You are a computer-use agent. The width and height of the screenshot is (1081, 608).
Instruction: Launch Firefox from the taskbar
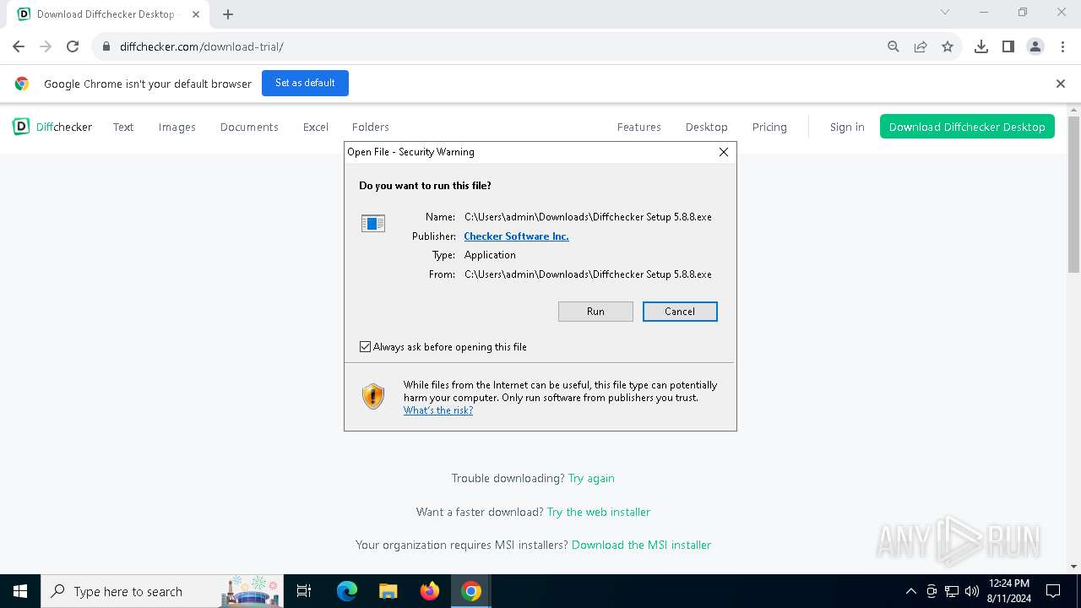coord(430,591)
